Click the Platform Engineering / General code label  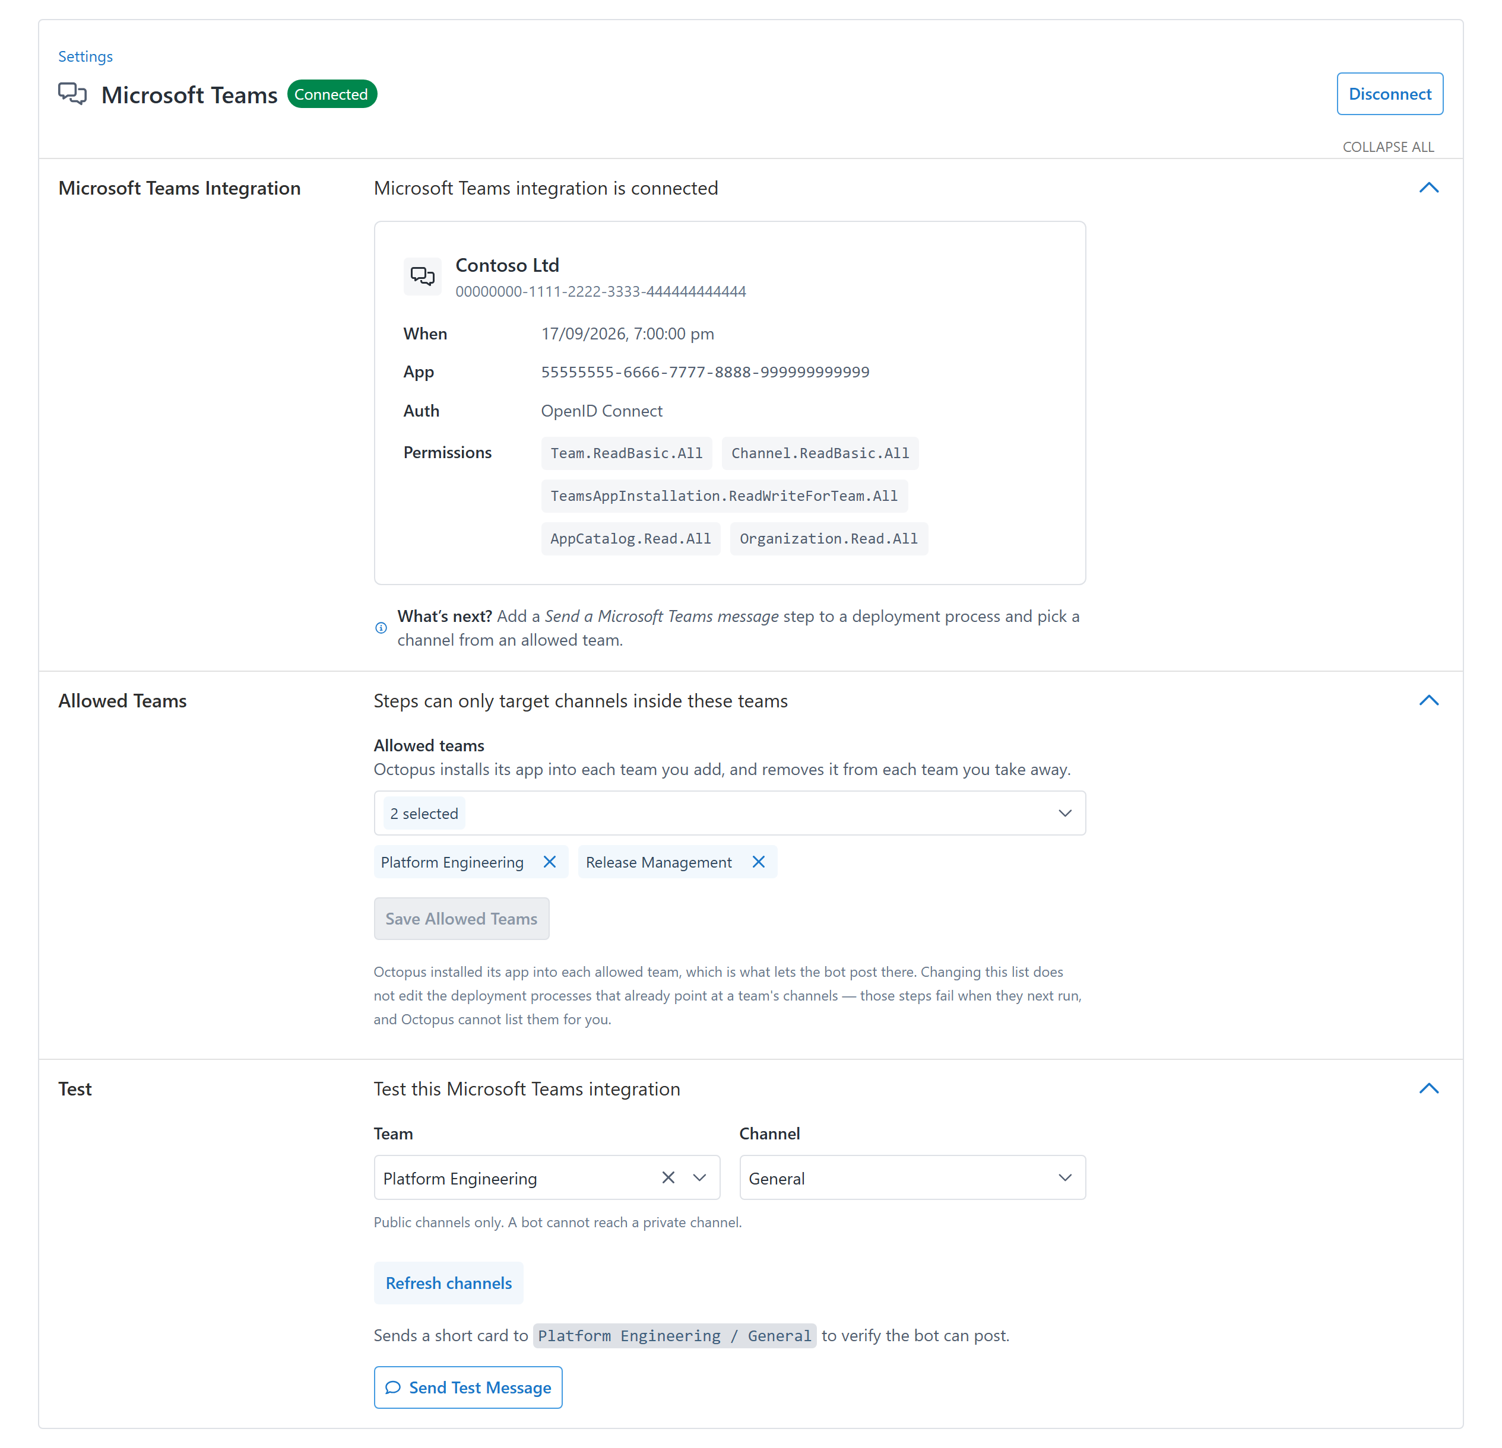674,1336
